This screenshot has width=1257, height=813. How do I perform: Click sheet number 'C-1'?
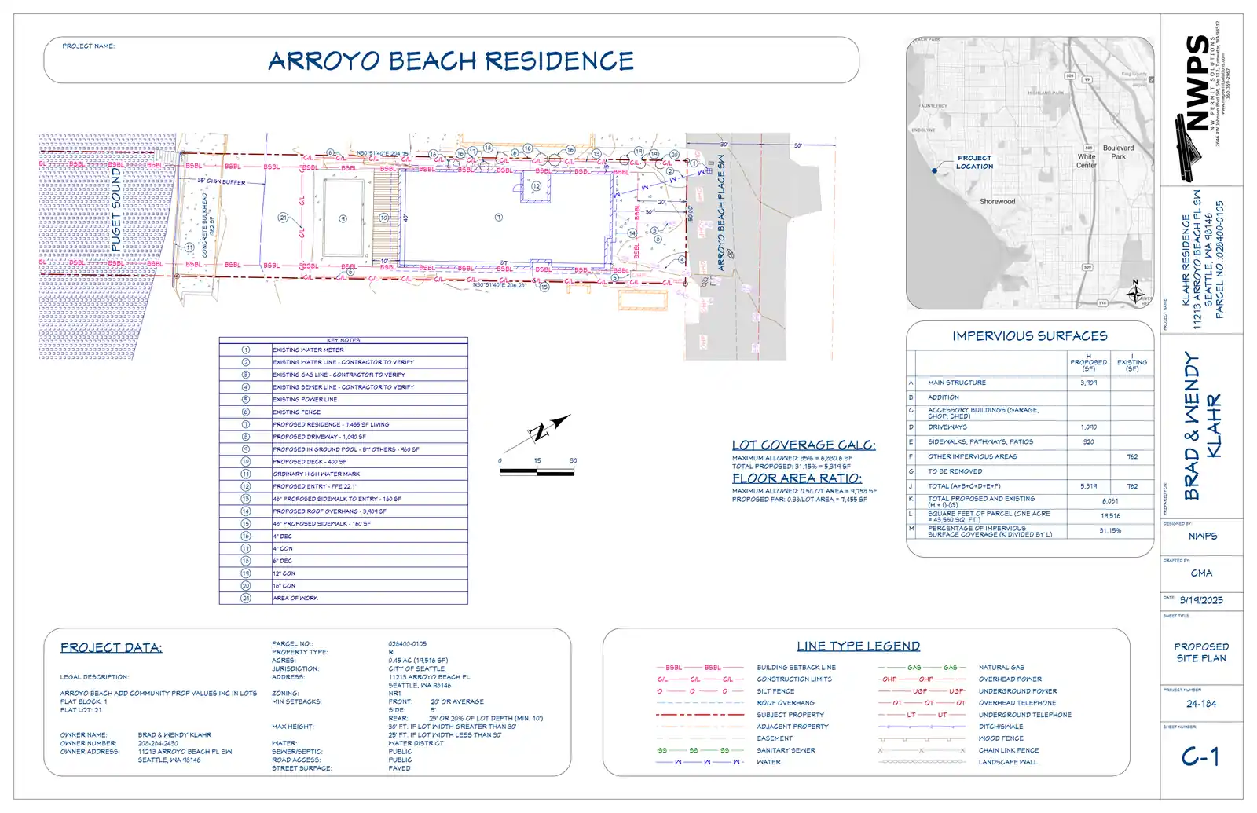[x=1200, y=756]
